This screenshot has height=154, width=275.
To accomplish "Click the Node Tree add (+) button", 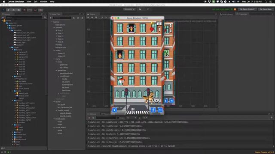I will (51, 18).
